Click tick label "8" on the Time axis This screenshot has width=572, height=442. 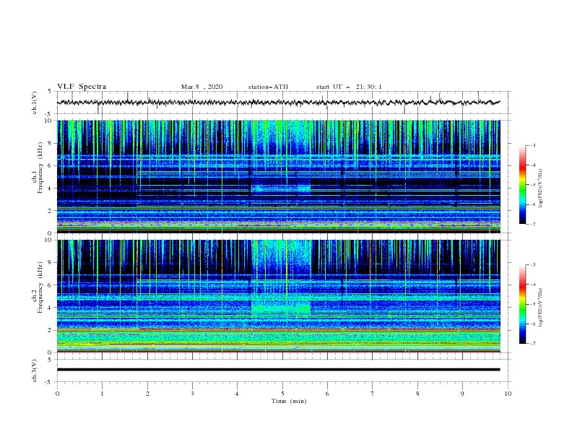[x=417, y=394]
